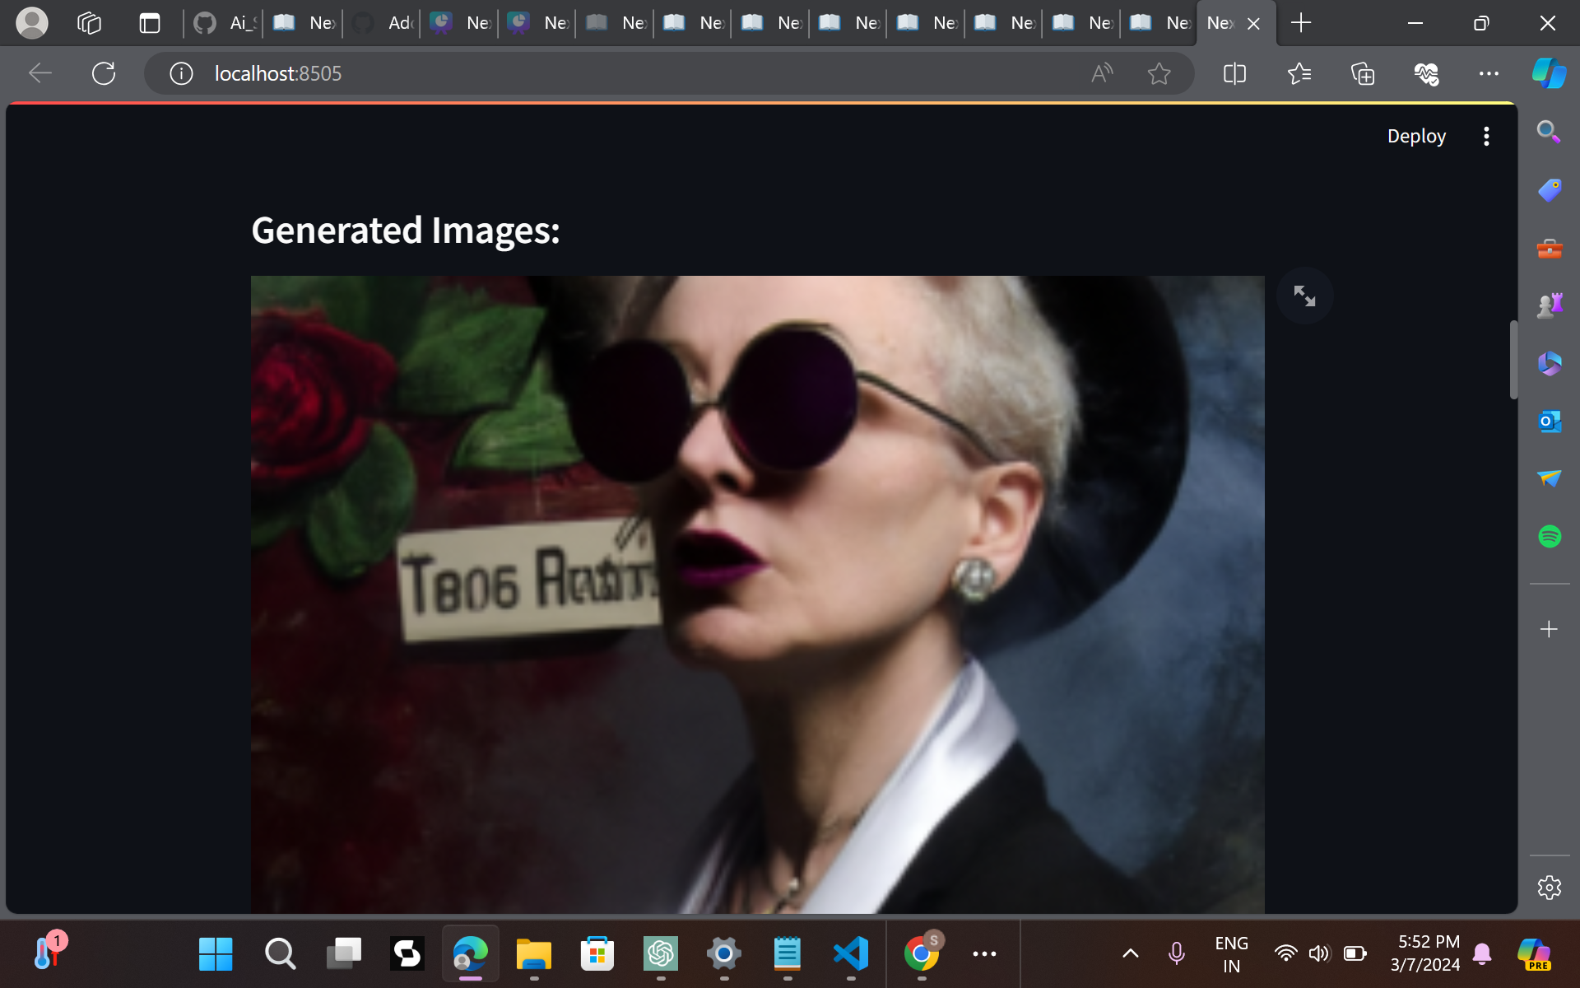Screen dimensions: 1580x988
Task: Open the Streamlit three-dot main menu
Action: tap(1486, 136)
